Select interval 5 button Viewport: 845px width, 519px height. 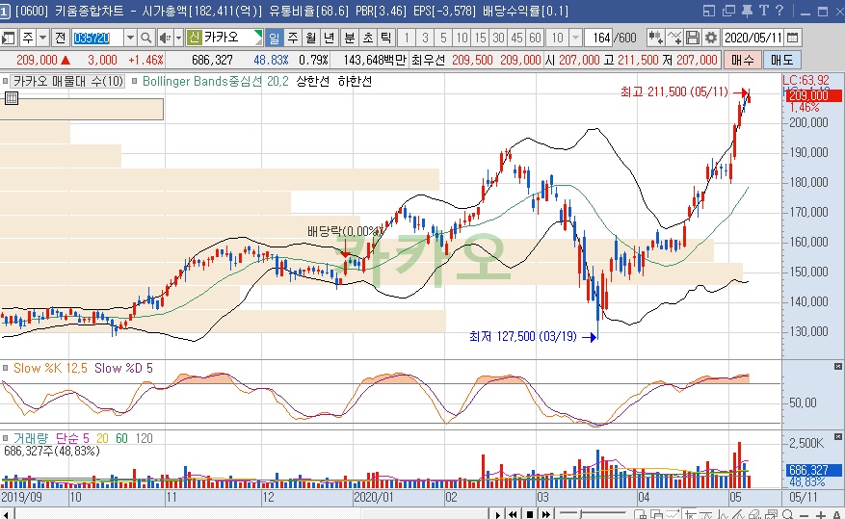pyautogui.click(x=443, y=38)
